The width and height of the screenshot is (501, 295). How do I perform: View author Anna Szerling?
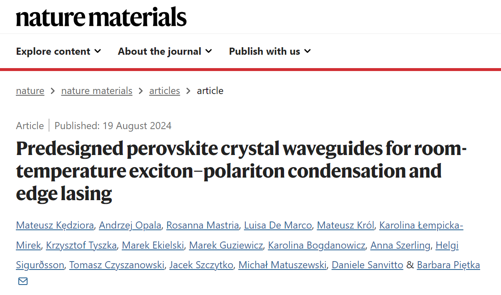coord(400,245)
